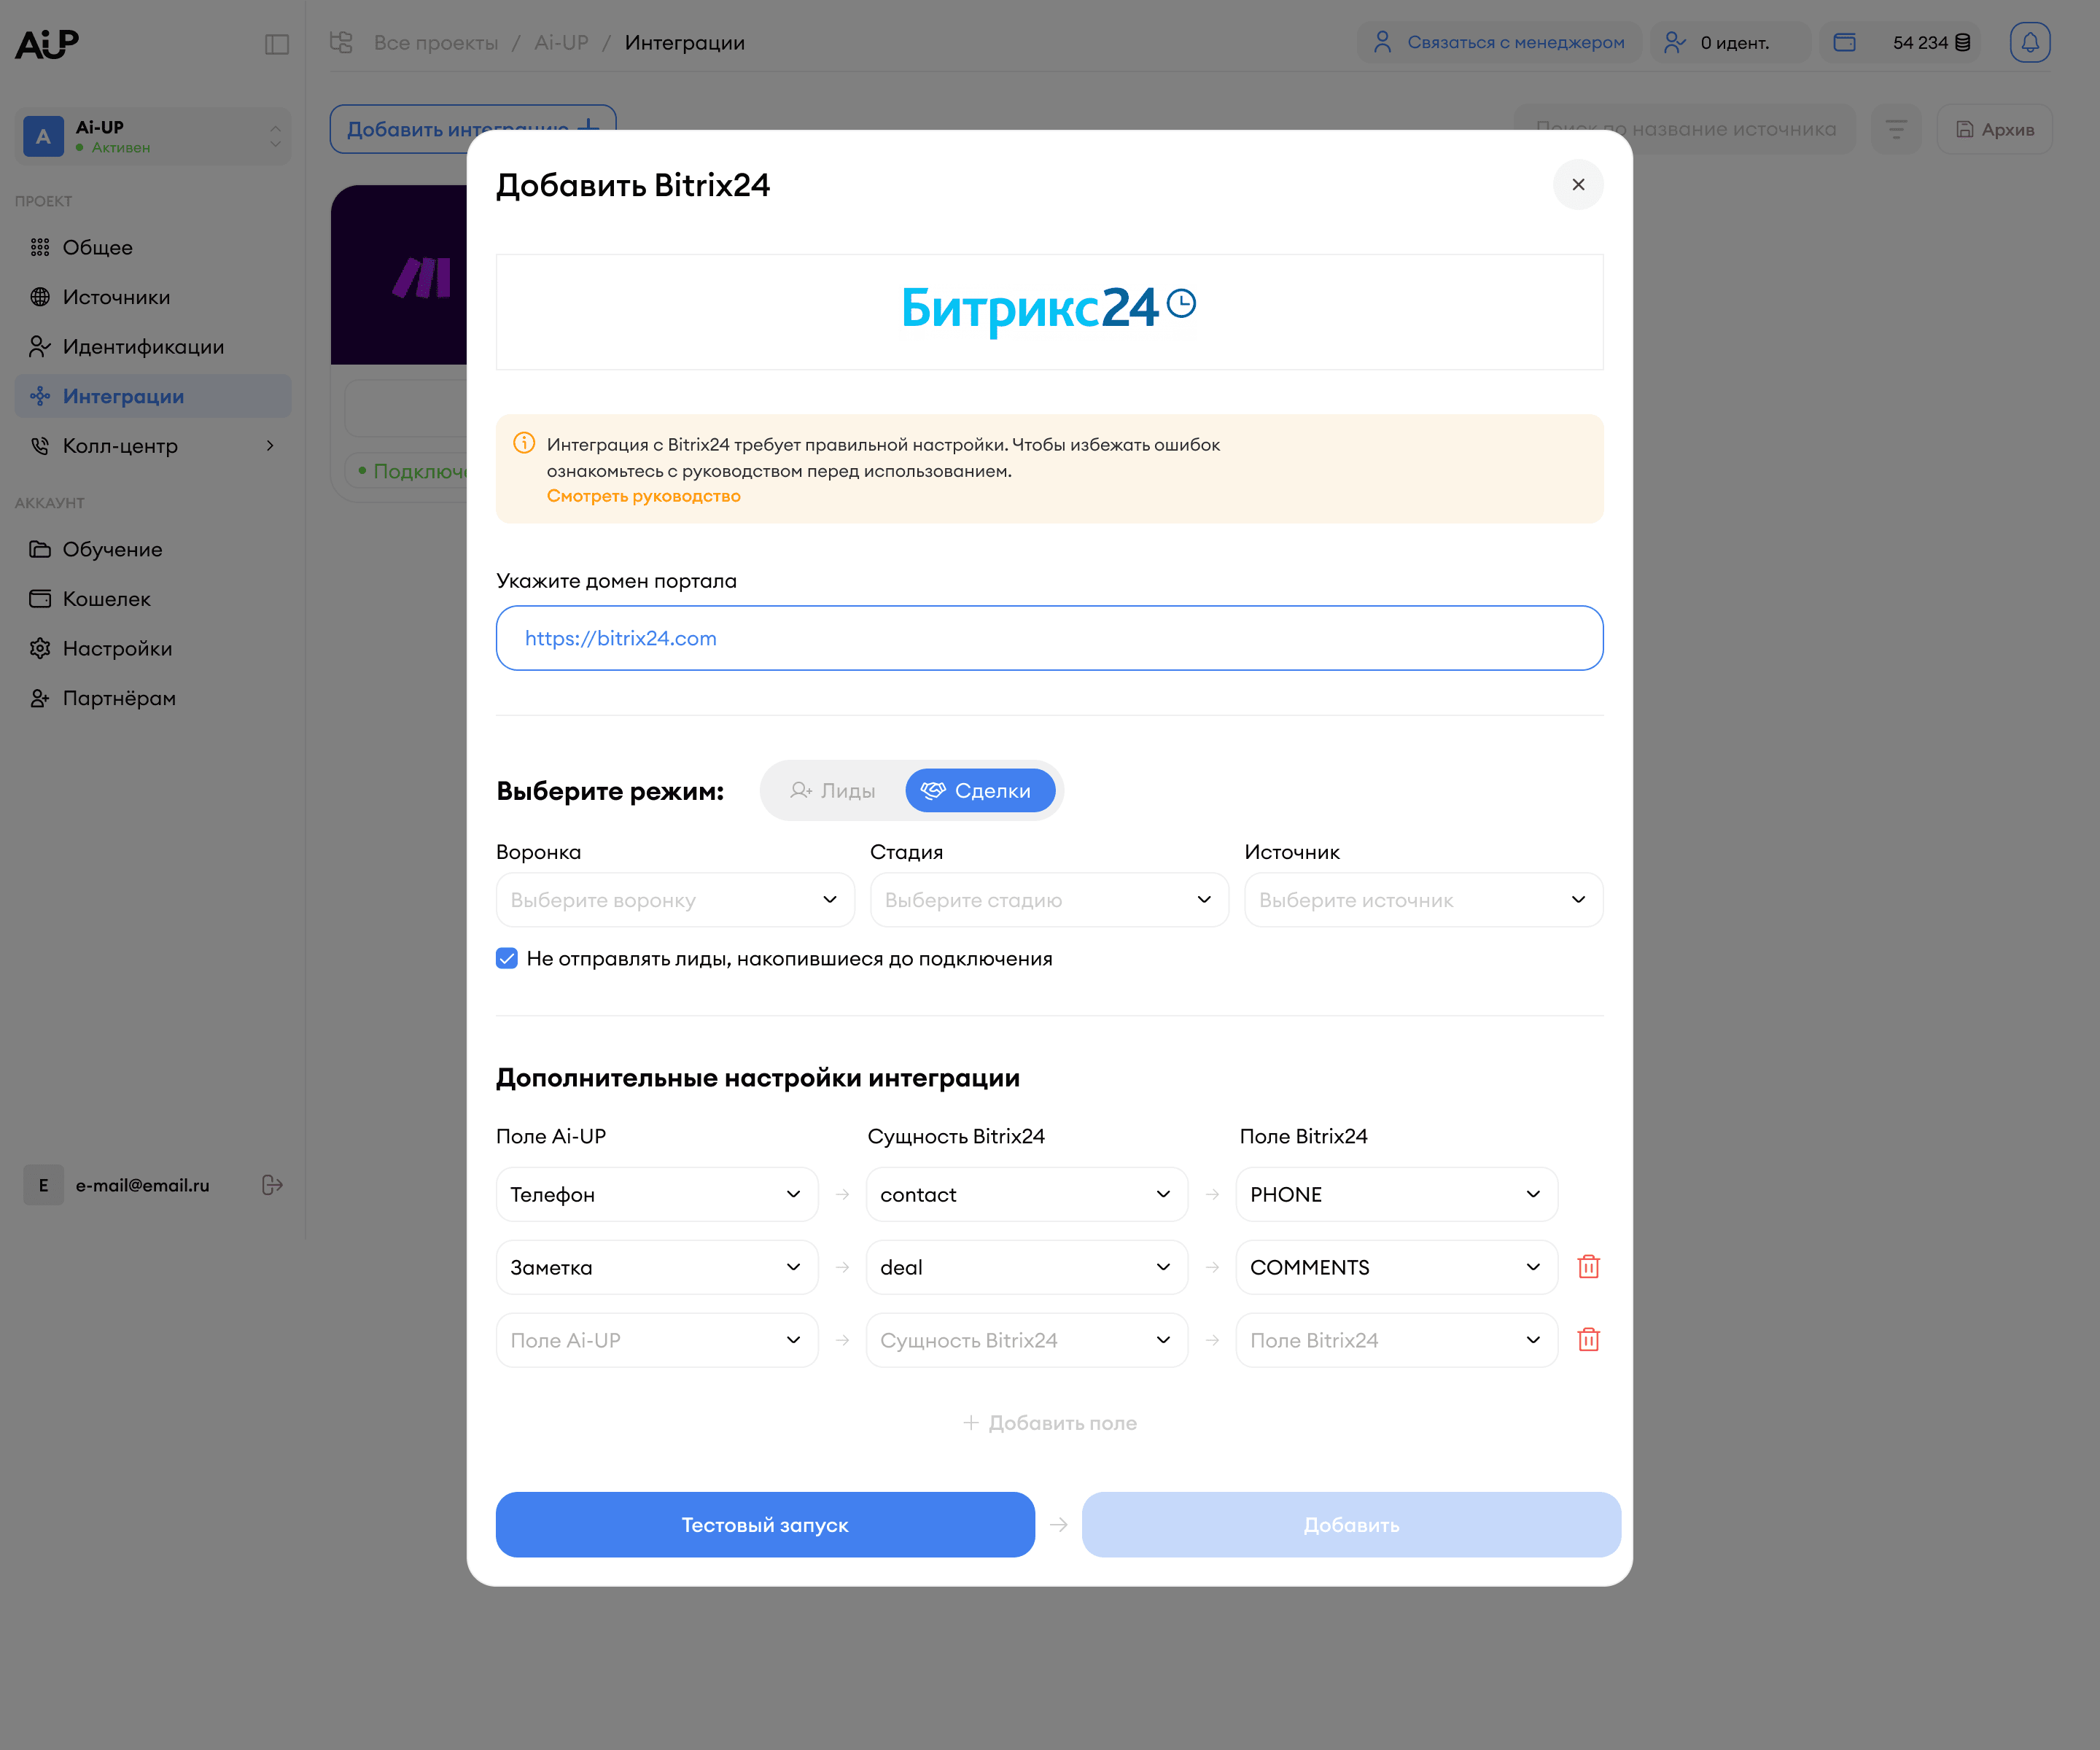
Task: Delete the Заметка field mapping row
Action: (1588, 1267)
